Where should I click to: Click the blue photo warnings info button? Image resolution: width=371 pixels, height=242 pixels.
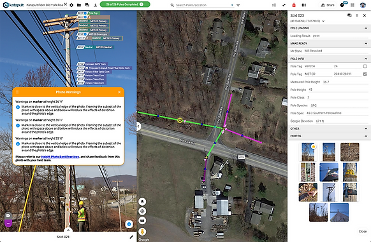tap(129, 224)
